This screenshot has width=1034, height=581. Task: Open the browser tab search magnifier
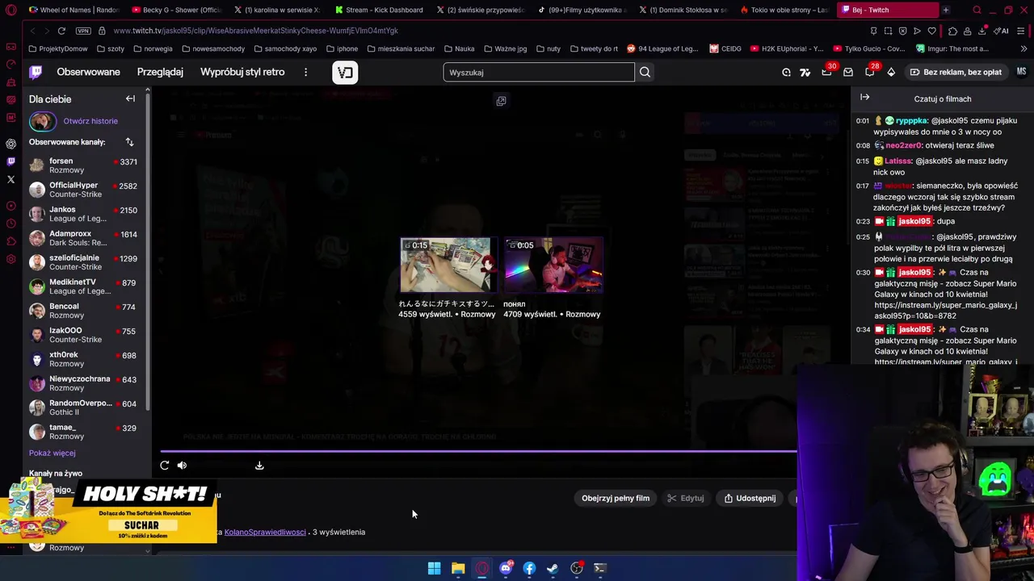coord(977,10)
